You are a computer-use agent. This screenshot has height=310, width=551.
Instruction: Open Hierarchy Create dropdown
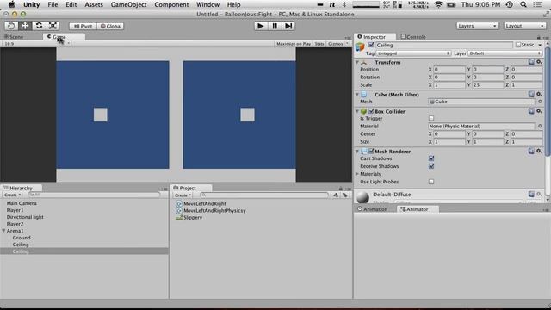click(12, 195)
